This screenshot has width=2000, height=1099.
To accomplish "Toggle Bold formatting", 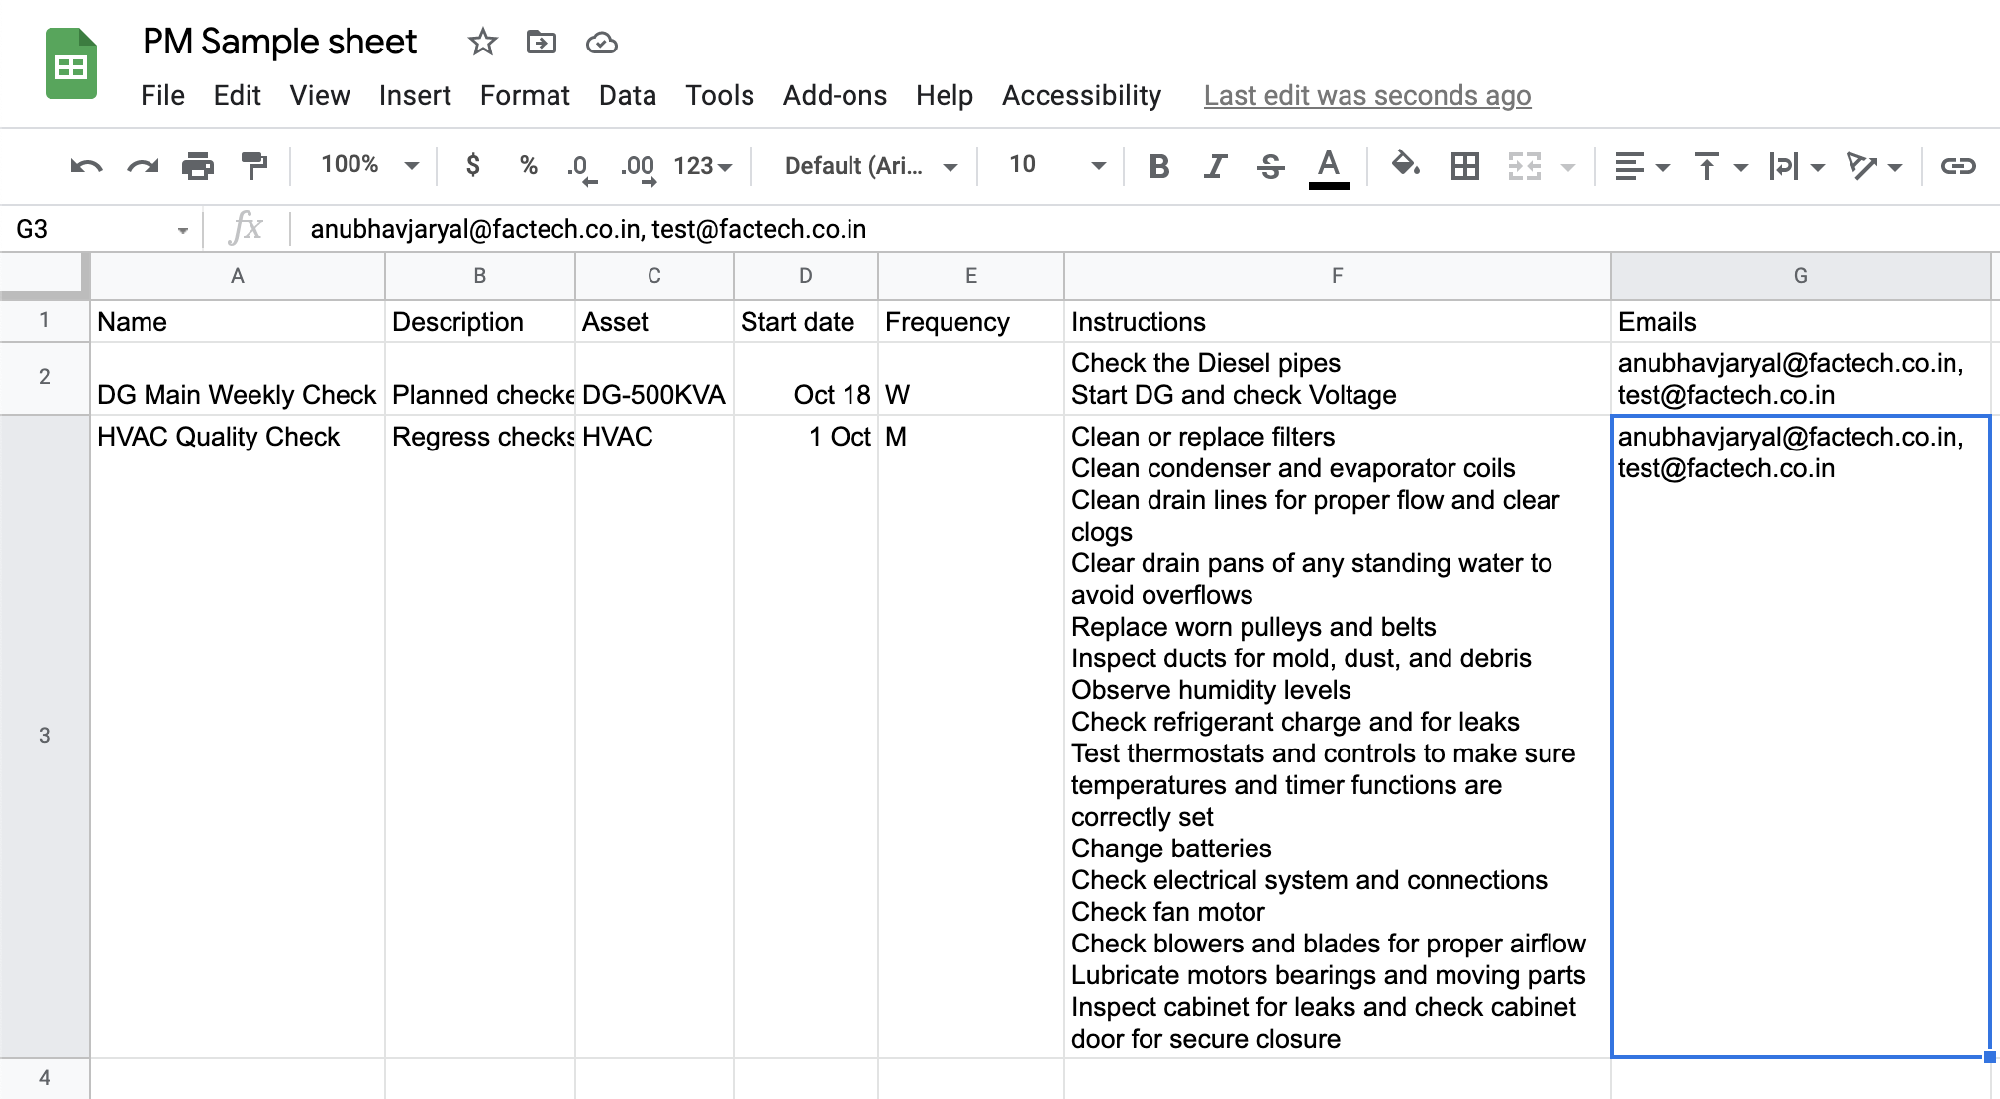I will tap(1159, 166).
